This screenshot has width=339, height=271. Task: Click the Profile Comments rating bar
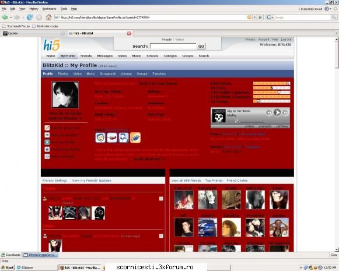(x=271, y=93)
